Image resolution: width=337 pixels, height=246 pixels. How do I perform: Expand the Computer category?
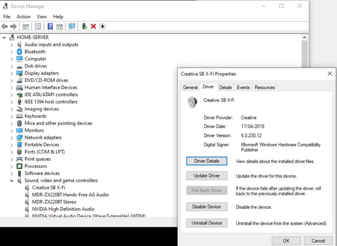click(12, 59)
